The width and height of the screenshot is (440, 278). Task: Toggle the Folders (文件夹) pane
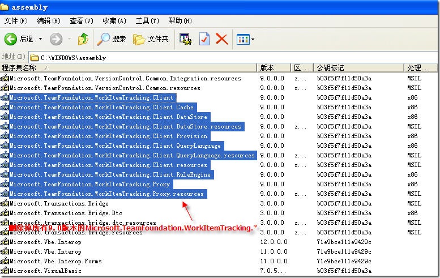(151, 39)
